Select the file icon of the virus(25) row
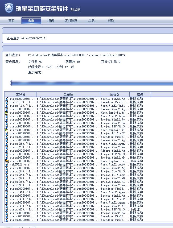173x228 pixels. coord(7,144)
